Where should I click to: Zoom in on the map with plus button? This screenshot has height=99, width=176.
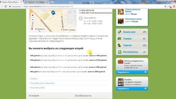point(32,15)
